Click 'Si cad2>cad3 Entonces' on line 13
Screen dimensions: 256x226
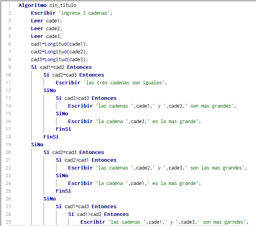(x=86, y=98)
